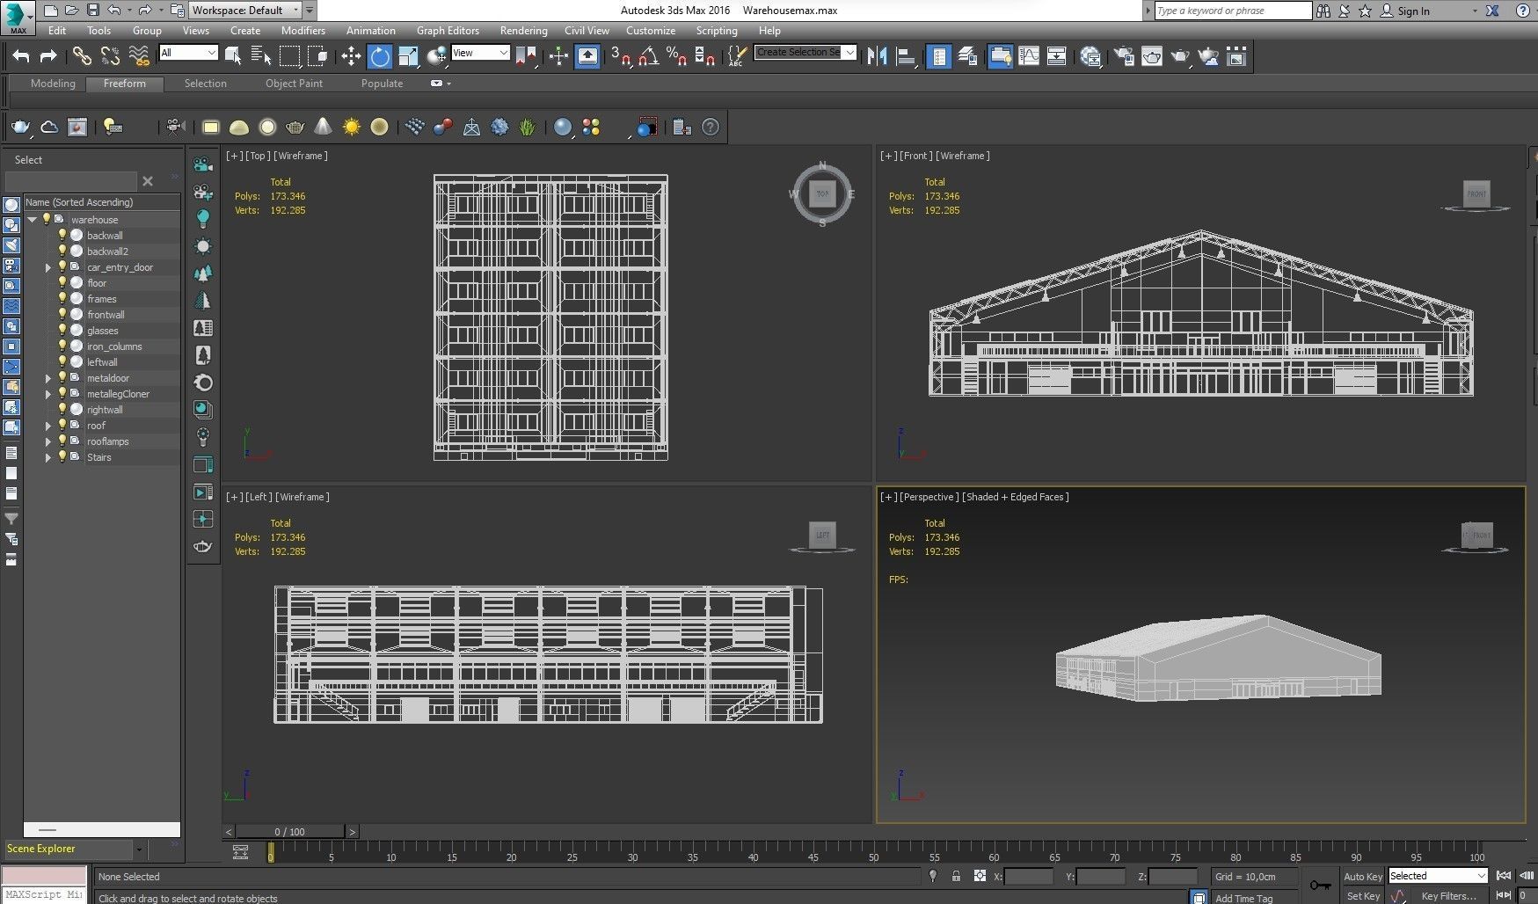
Task: Select the Move tool
Action: [x=351, y=56]
